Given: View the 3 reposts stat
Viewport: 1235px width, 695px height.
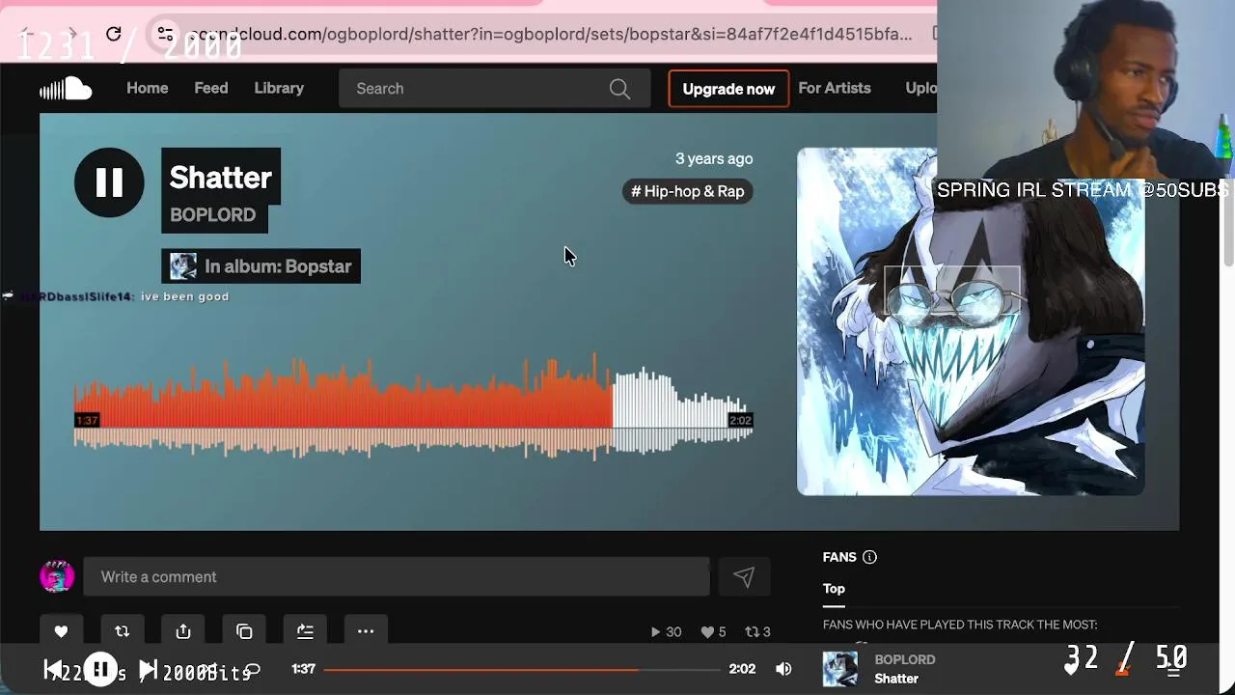Looking at the screenshot, I should pos(757,632).
